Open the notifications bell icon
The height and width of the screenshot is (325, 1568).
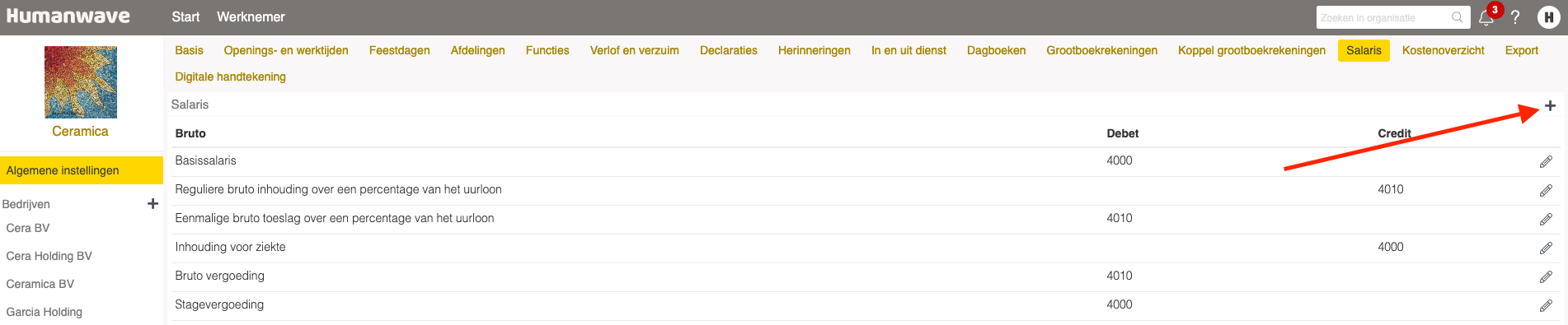[1486, 17]
